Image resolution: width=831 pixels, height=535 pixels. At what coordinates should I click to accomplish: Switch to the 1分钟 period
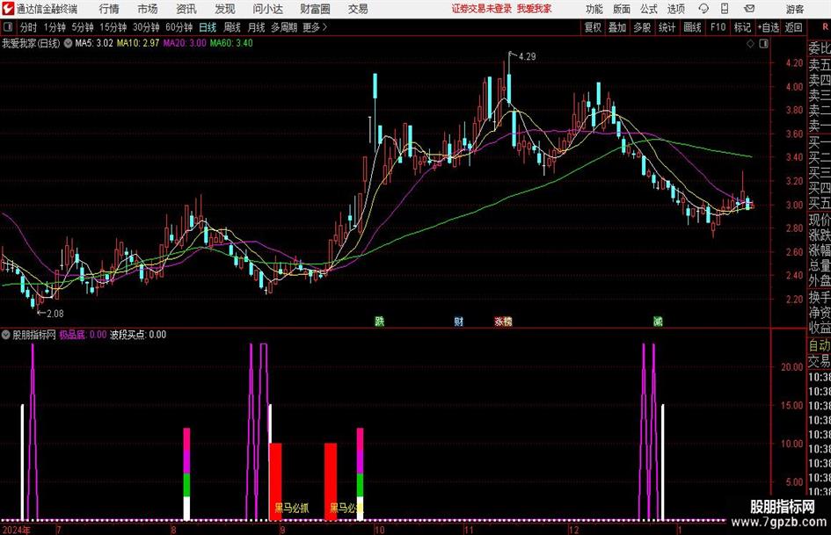click(54, 27)
